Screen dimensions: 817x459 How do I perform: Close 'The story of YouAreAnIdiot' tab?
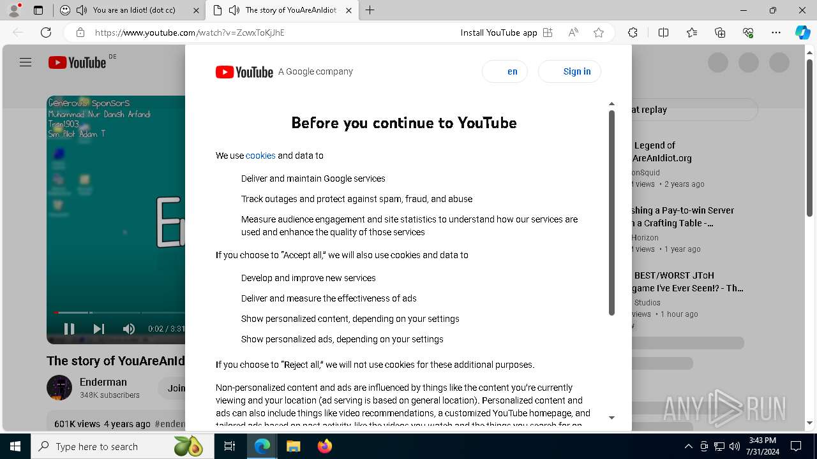tap(349, 10)
